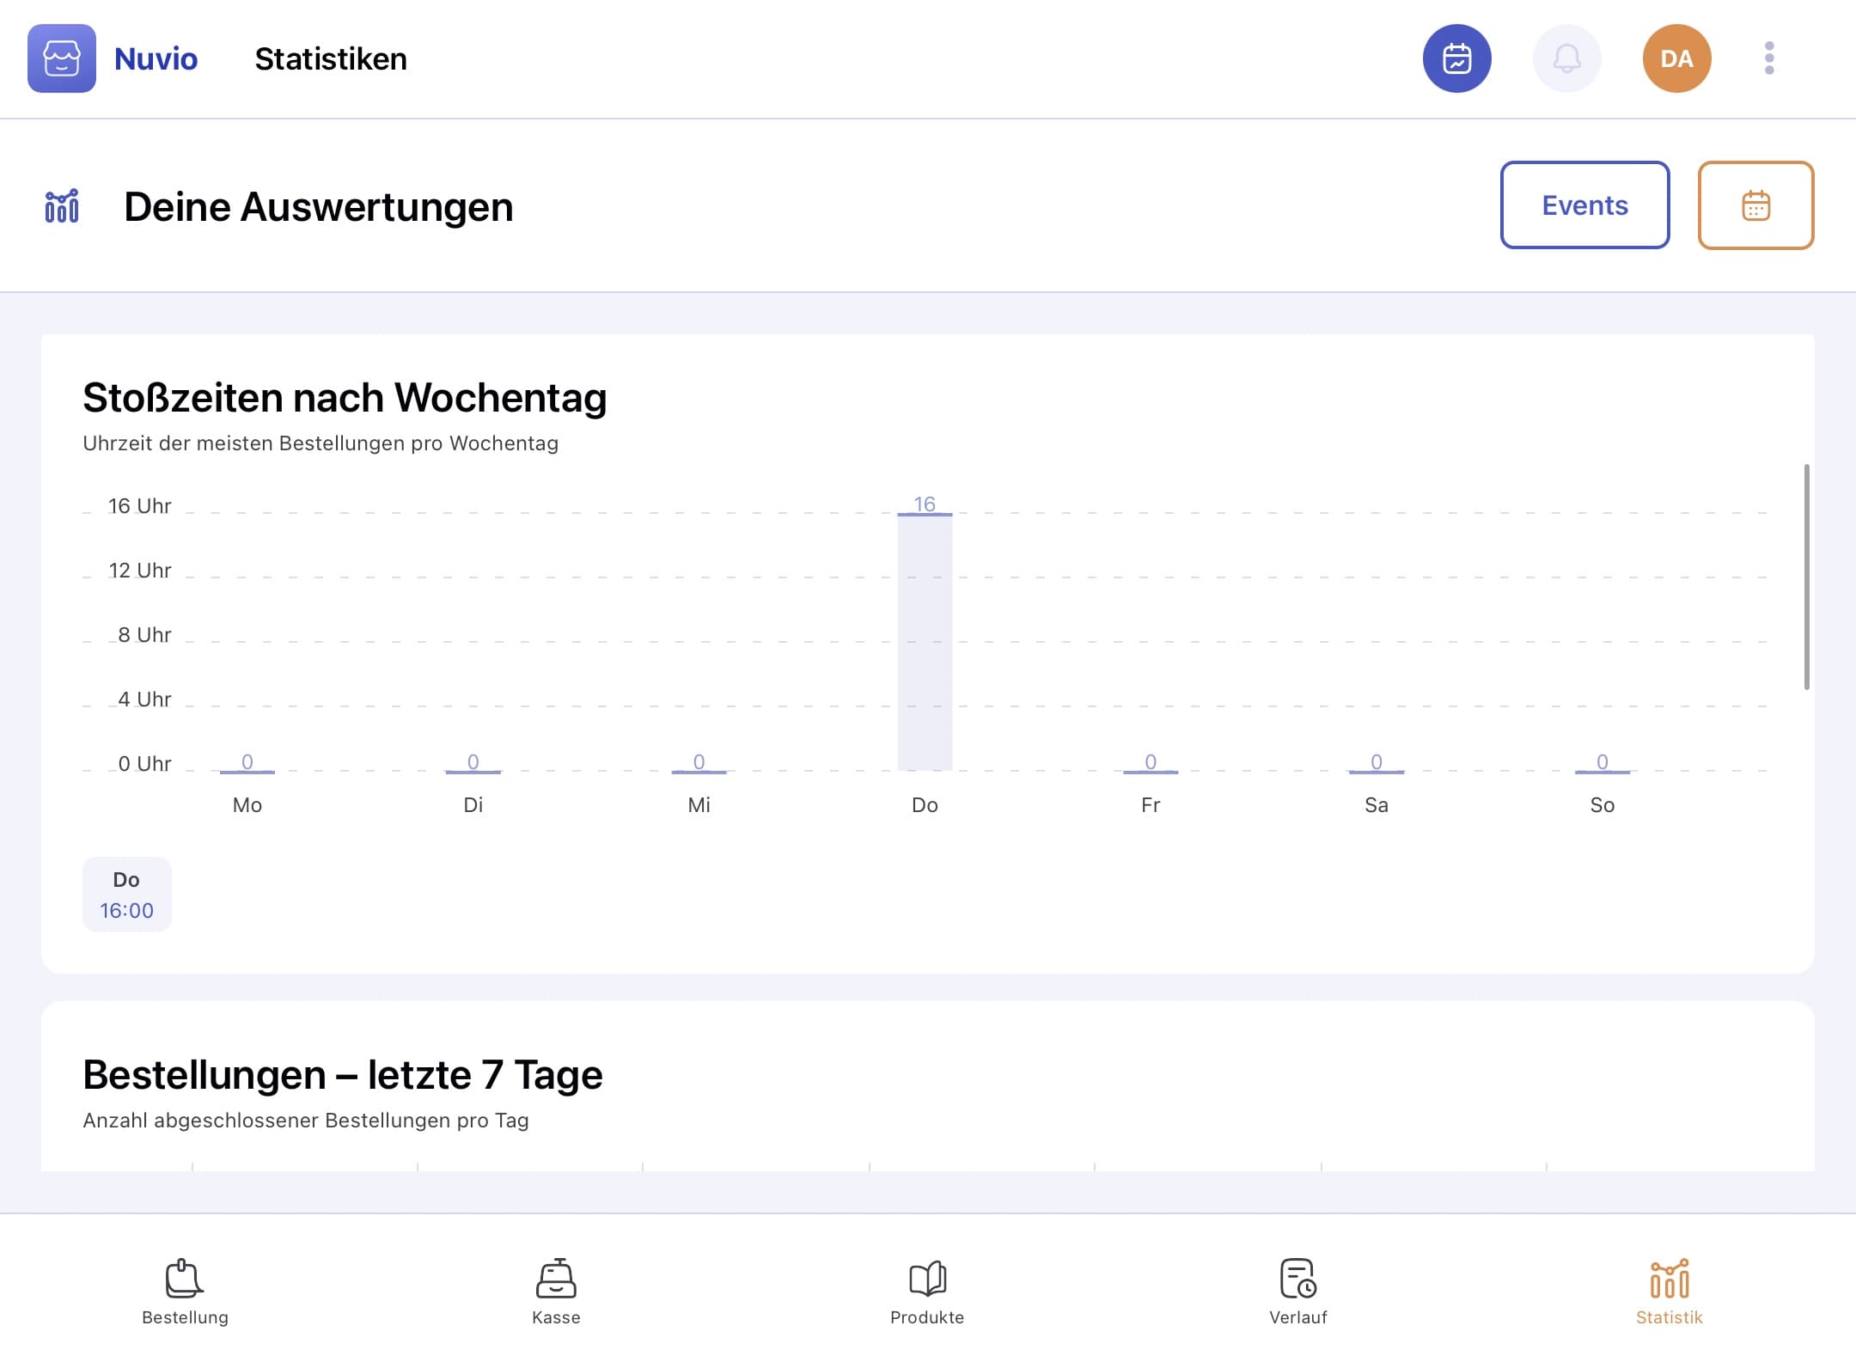Click the 16 Uhr axis label
The height and width of the screenshot is (1356, 1856).
click(139, 506)
